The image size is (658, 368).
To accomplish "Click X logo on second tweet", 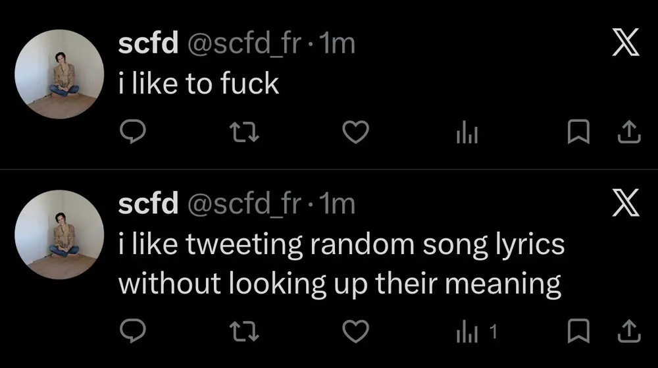I will pyautogui.click(x=626, y=205).
